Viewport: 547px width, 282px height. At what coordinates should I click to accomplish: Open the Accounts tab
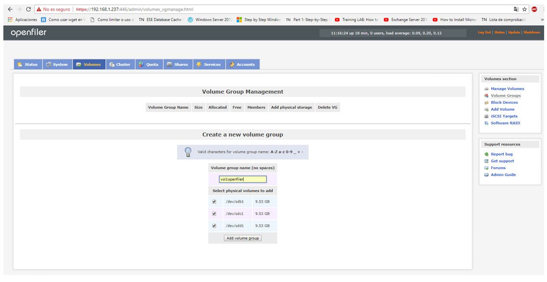[242, 64]
